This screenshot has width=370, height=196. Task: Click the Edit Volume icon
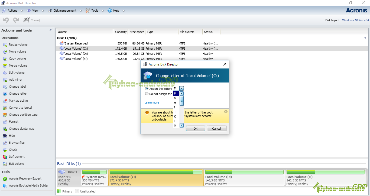click(x=5, y=164)
